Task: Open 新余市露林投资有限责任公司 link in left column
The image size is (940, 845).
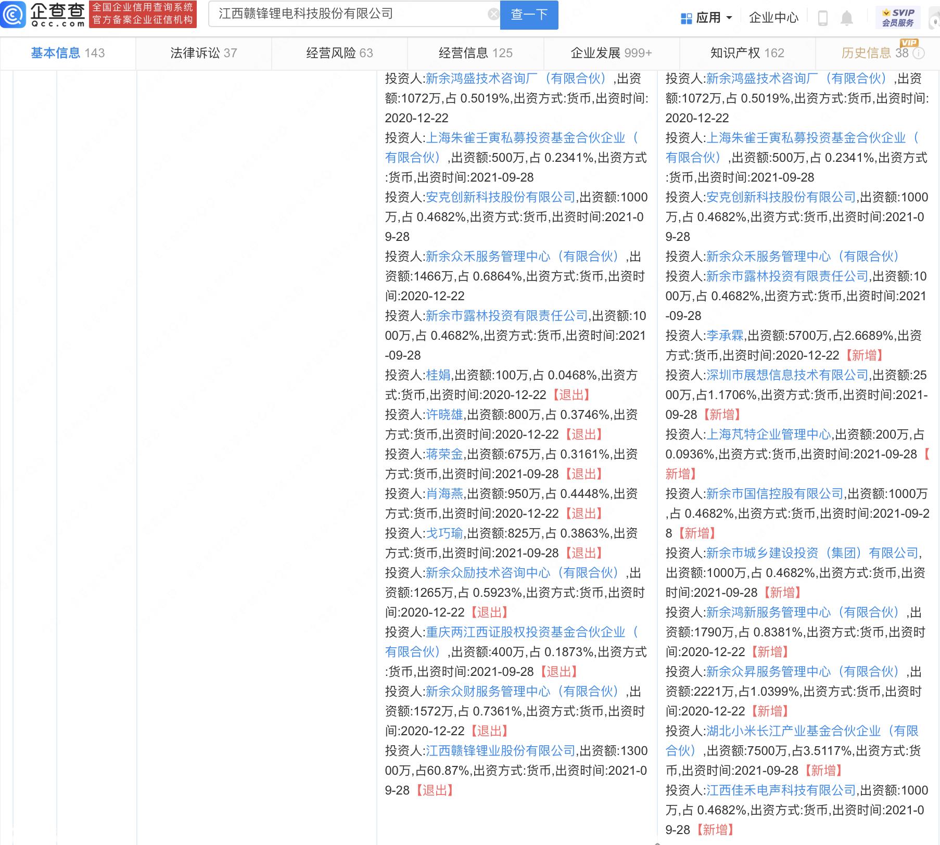Action: click(x=507, y=316)
